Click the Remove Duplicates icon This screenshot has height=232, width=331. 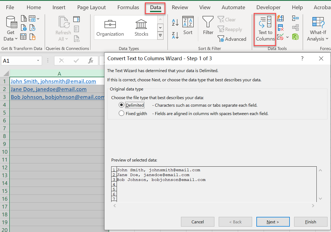(x=280, y=28)
